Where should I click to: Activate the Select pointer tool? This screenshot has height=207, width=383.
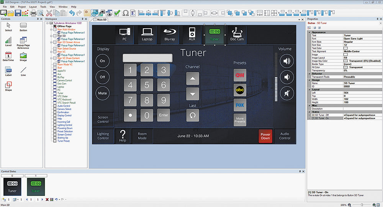point(8,27)
